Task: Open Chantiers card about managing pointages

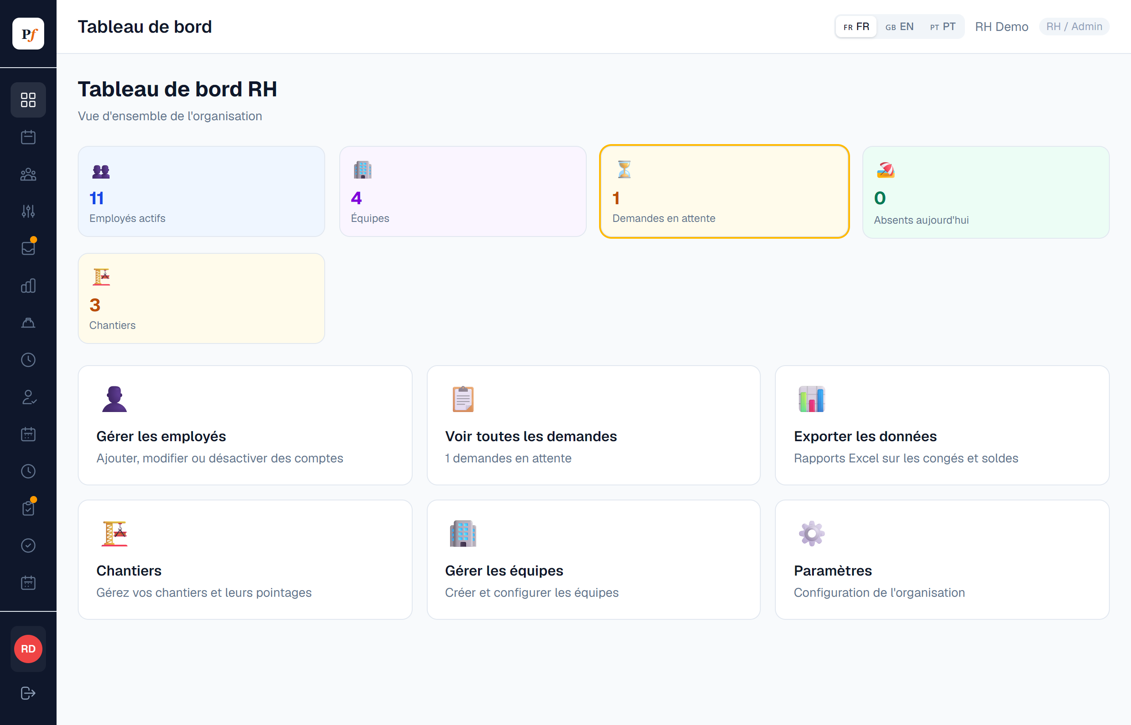Action: [x=245, y=560]
